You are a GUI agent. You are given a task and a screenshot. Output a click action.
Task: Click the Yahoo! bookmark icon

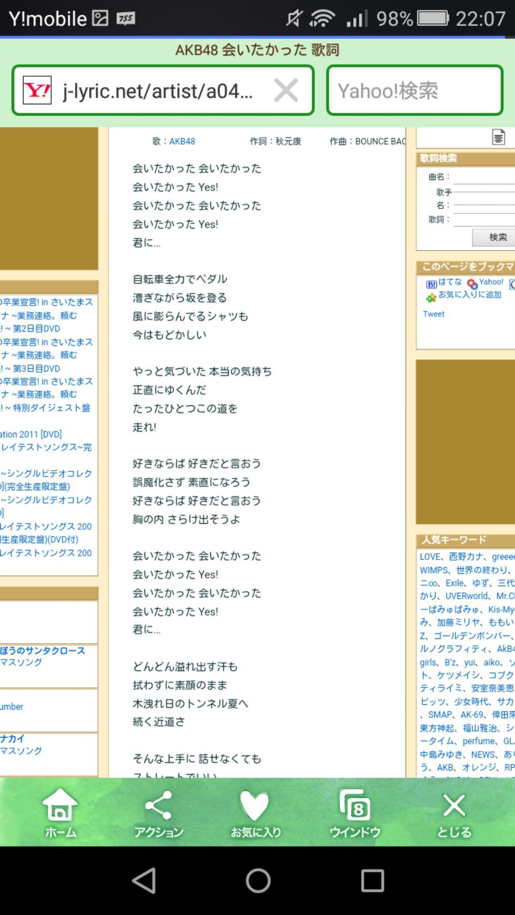(472, 284)
